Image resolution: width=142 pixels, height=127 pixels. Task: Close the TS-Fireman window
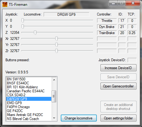pyautogui.click(x=133, y=3)
